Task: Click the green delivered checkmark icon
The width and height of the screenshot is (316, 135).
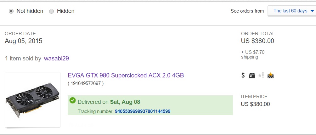Action: pyautogui.click(x=73, y=100)
